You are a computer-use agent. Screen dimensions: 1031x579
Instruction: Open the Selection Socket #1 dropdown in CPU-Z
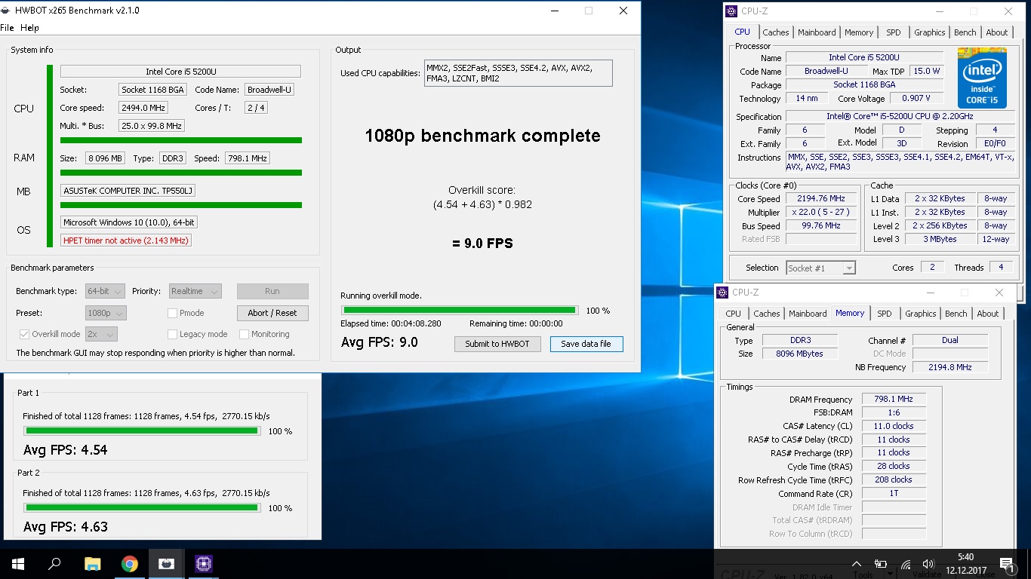click(820, 268)
